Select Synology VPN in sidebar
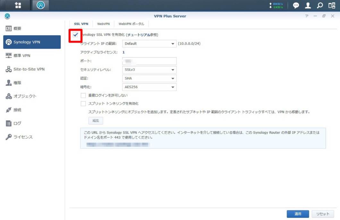The width and height of the screenshot is (340, 220). pyautogui.click(x=32, y=42)
